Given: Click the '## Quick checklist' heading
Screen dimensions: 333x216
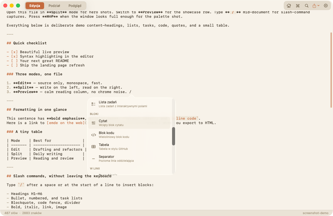Looking at the screenshot, I should [27, 43].
